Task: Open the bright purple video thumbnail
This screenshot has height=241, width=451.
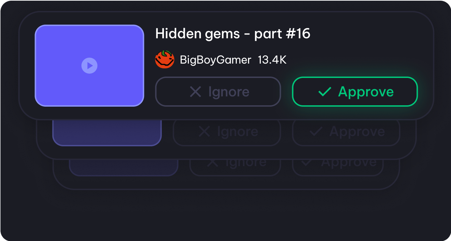Action: 89,65
